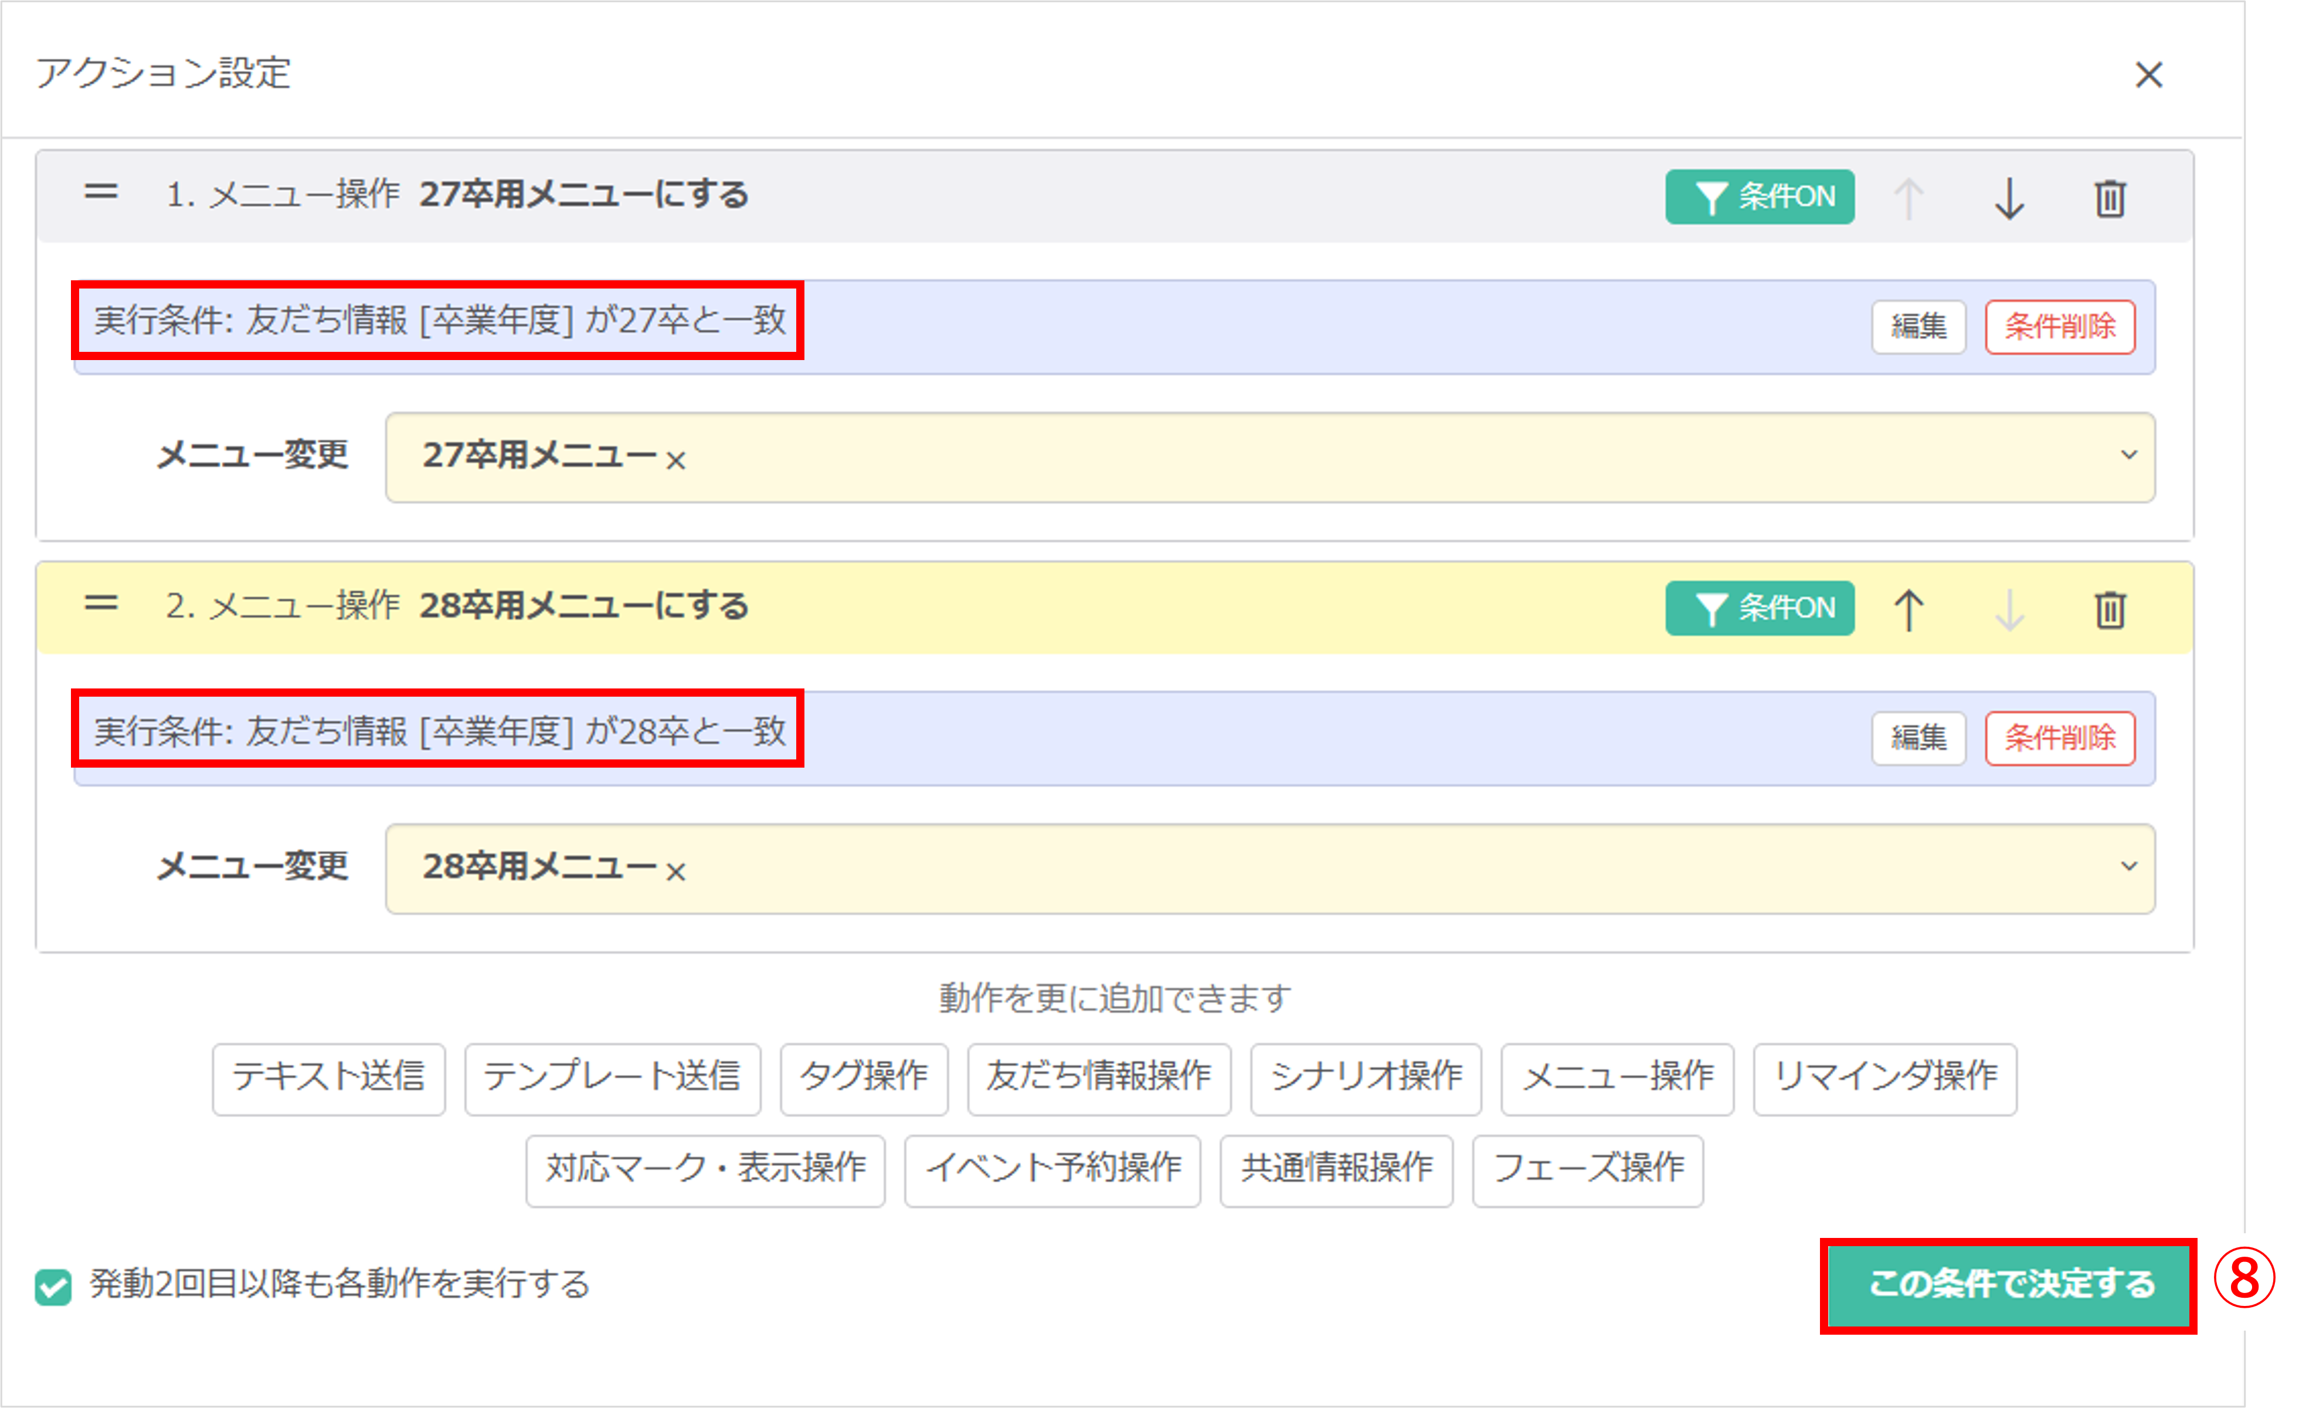Add a 対応マーク・表示操作 action
Screen dimensions: 2316x1408
click(705, 1170)
